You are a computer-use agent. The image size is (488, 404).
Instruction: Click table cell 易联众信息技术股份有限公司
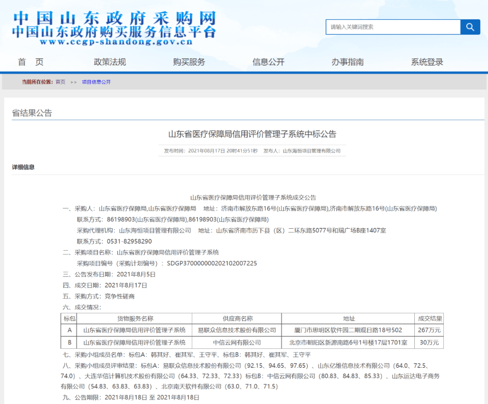point(237,330)
